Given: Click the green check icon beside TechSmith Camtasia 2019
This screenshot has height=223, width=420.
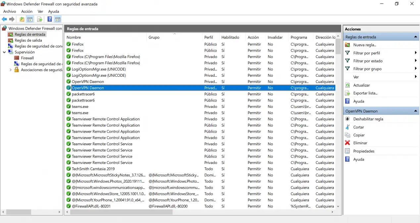Looking at the screenshot, I should tap(69, 169).
